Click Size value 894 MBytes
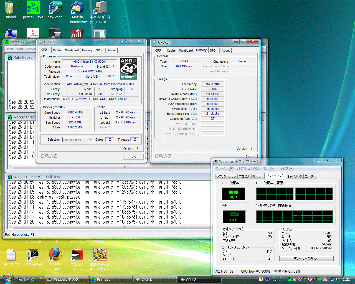This screenshot has width=355, height=284. pos(184,66)
